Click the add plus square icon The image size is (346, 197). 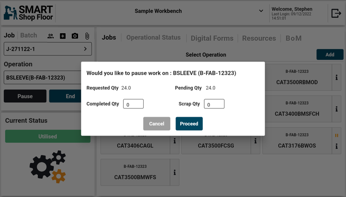pyautogui.click(x=63, y=36)
